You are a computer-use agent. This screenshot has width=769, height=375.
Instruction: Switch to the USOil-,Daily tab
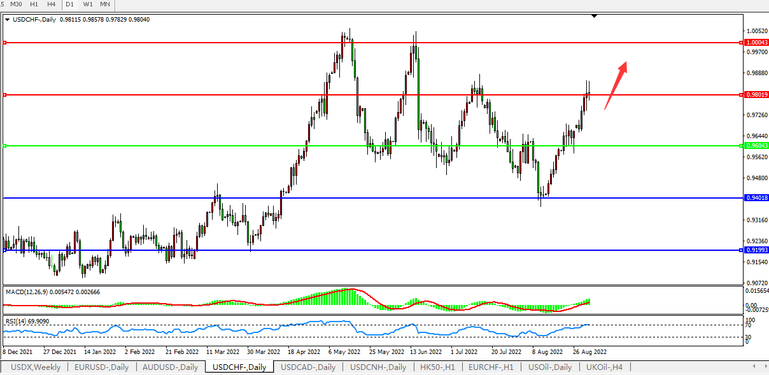click(x=550, y=367)
